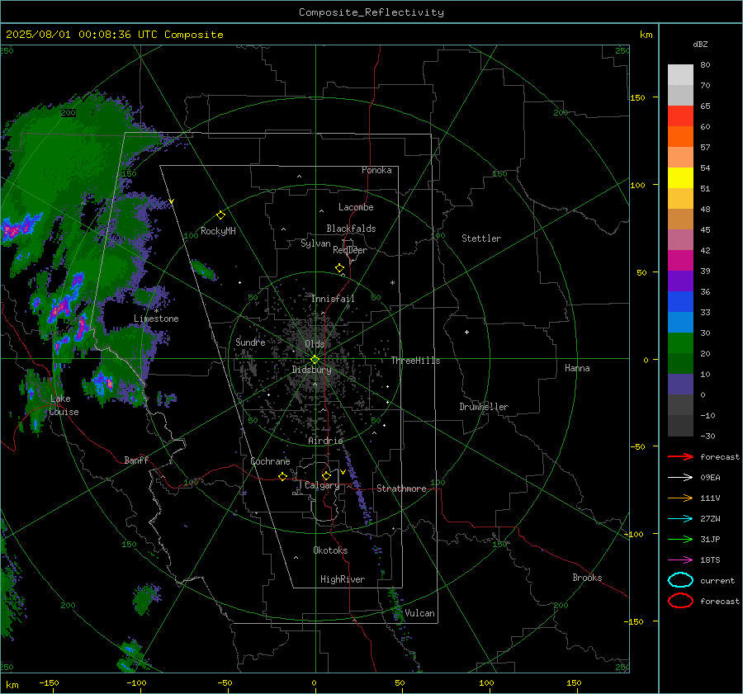Viewport: 743px width, 694px height.
Task: Select the ThreeHills label
Action: click(415, 361)
